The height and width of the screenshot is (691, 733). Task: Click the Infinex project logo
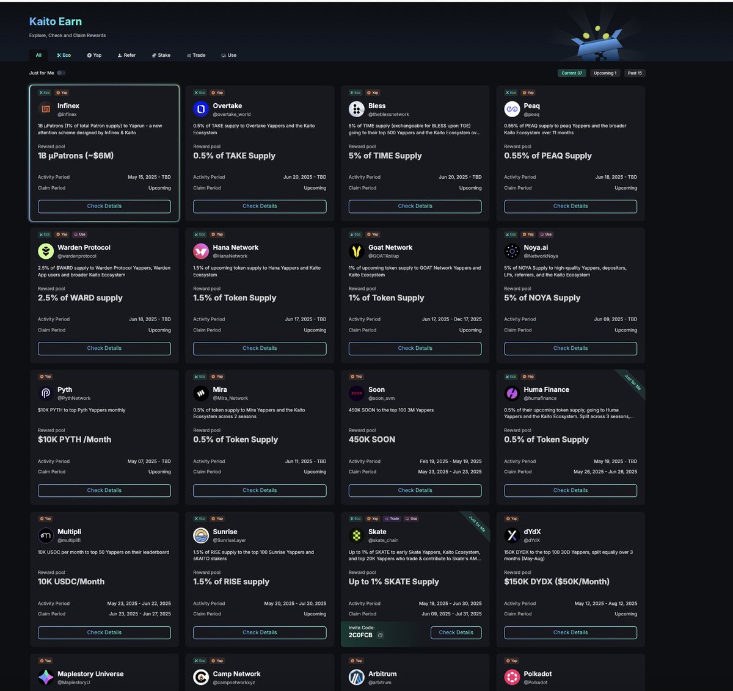pyautogui.click(x=46, y=109)
